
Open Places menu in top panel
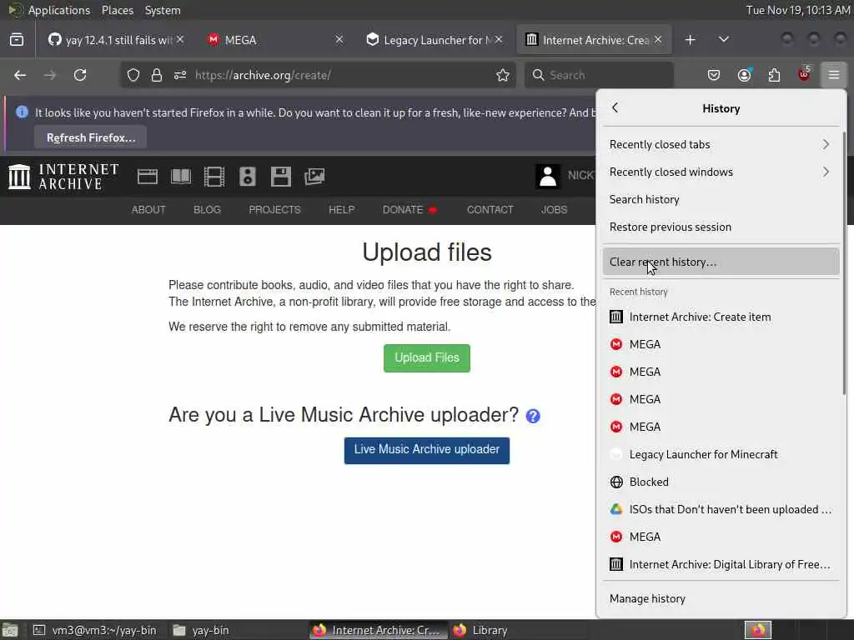click(117, 10)
